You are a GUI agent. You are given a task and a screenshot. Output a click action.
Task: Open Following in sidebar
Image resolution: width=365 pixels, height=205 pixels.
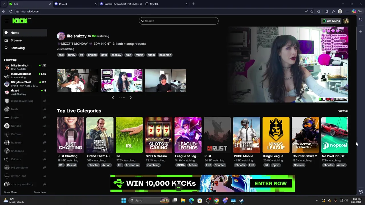[25, 48]
